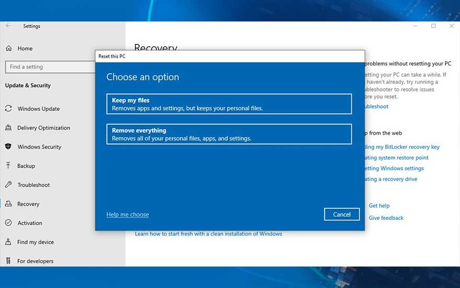The width and height of the screenshot is (460, 288).
Task: Open the Get help link
Action: (379, 206)
